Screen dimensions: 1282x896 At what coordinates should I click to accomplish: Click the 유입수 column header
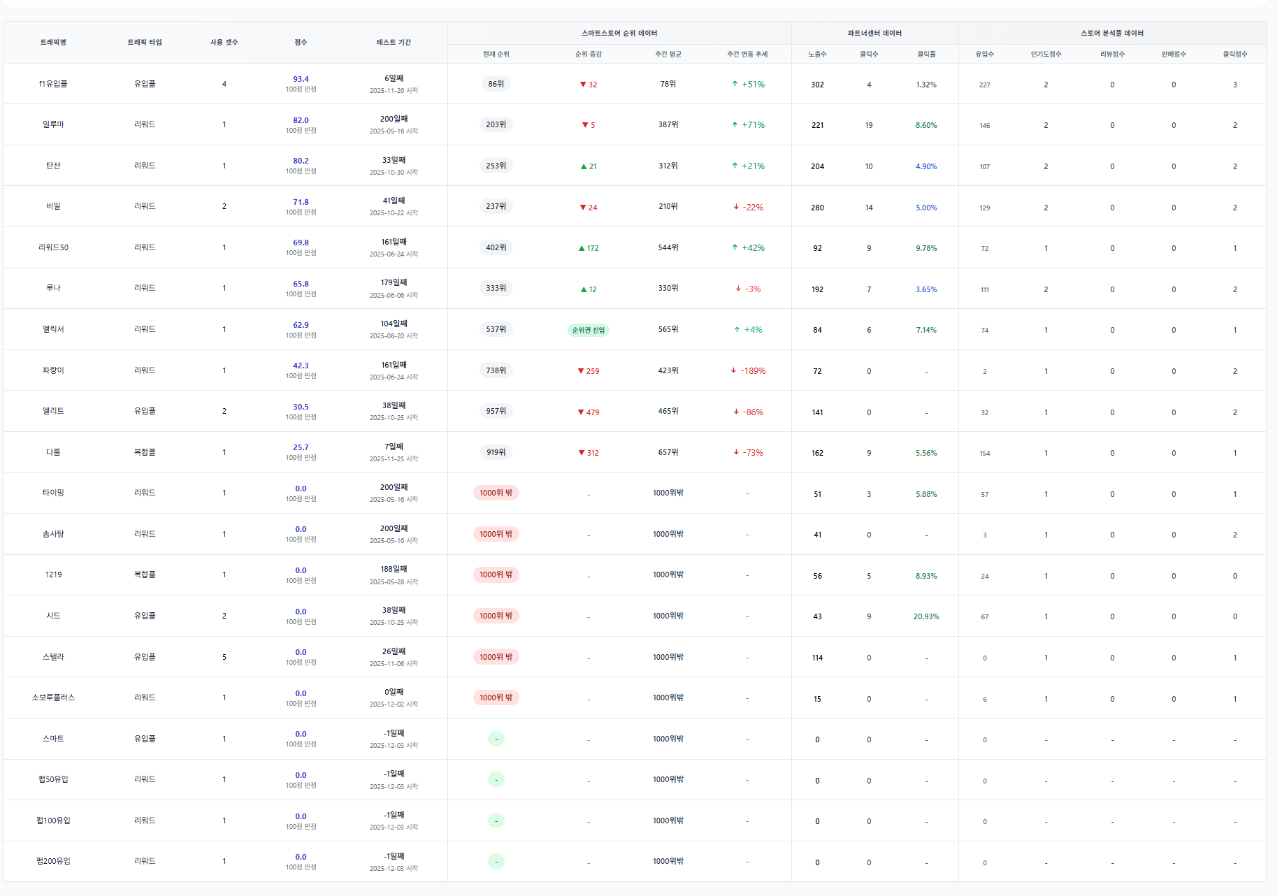tap(984, 55)
